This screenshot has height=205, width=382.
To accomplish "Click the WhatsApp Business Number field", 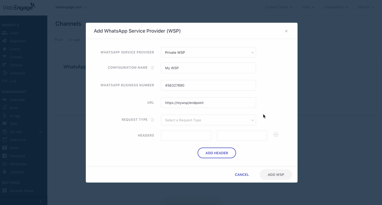I will [x=209, y=85].
